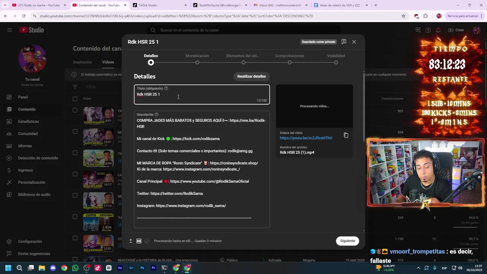Click into the Título text field
This screenshot has height=274, width=487.
coord(202,94)
